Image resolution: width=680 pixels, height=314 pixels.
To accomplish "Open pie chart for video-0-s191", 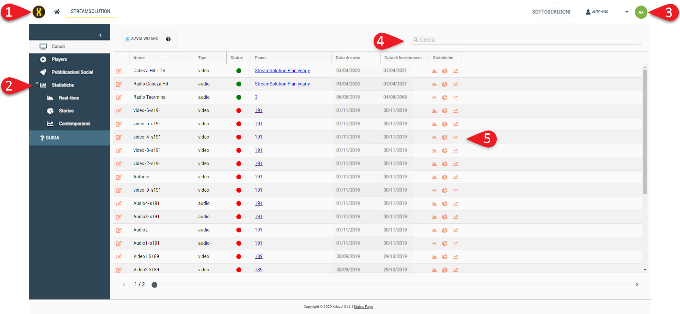I will 445,190.
